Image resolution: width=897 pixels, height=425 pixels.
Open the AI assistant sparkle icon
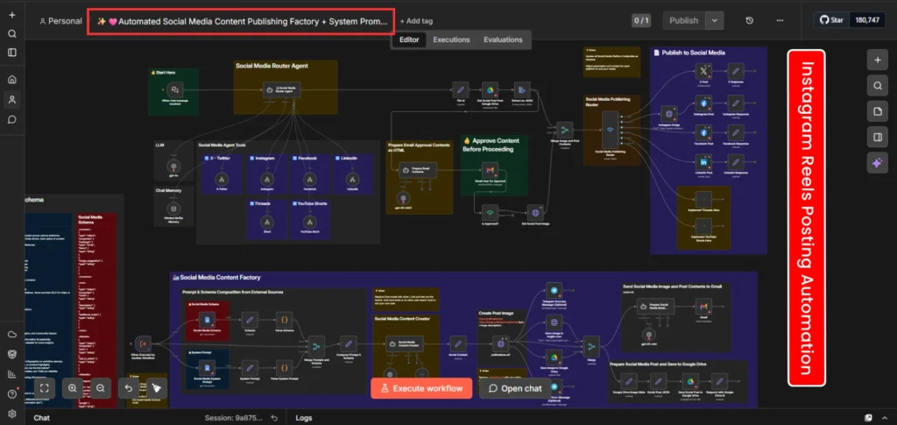[878, 162]
